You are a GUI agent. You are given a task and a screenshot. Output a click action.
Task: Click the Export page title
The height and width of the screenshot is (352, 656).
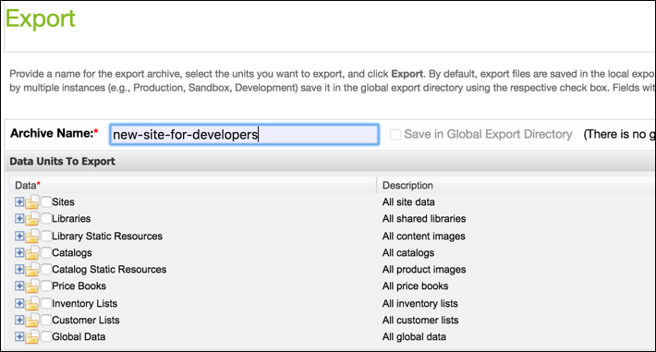(x=40, y=18)
